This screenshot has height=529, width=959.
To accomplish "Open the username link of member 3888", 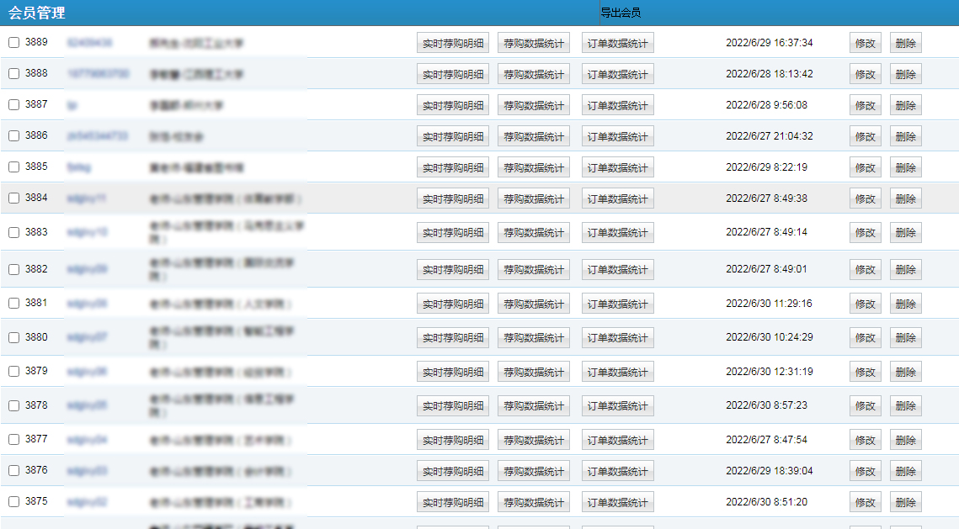I will [x=98, y=74].
